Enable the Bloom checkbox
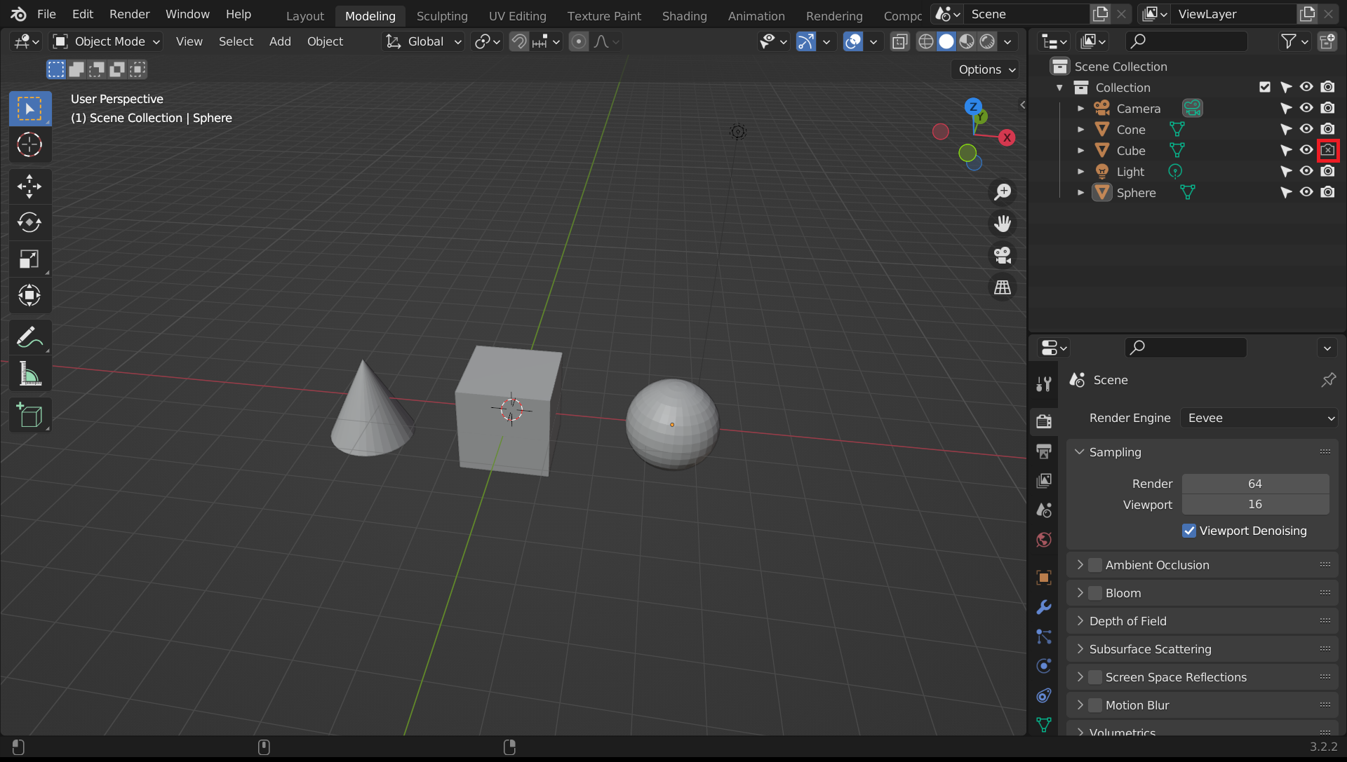The width and height of the screenshot is (1347, 762). tap(1095, 593)
